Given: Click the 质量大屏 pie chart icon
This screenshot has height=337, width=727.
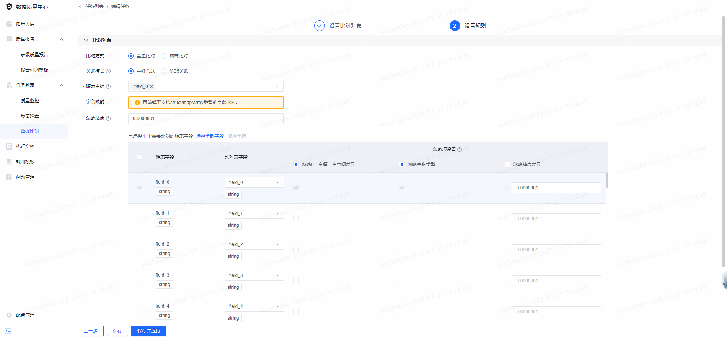Looking at the screenshot, I should (9, 24).
